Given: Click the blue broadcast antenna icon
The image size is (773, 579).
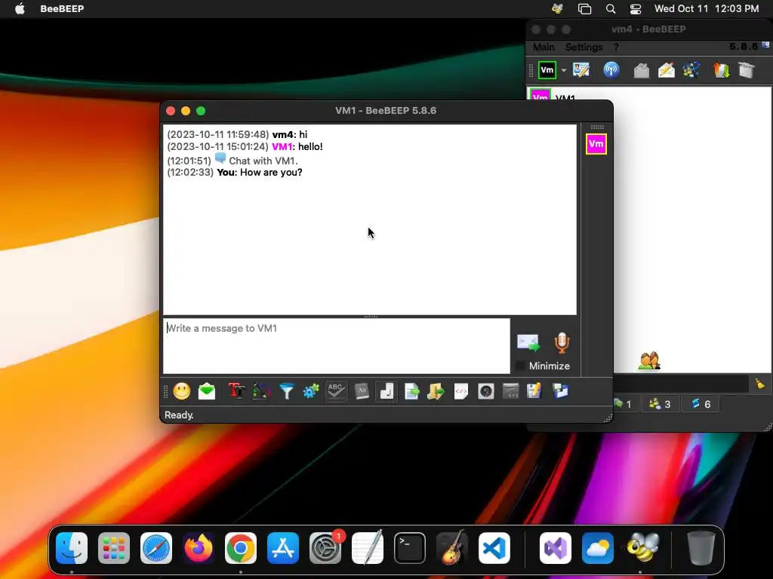Looking at the screenshot, I should tap(611, 70).
